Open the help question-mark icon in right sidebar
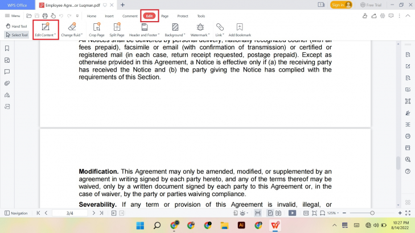The height and width of the screenshot is (233, 415). [408, 171]
